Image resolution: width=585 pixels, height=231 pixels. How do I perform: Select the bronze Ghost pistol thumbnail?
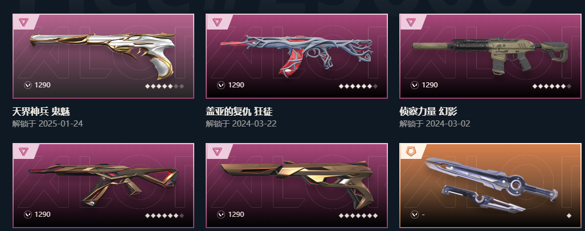[297, 184]
